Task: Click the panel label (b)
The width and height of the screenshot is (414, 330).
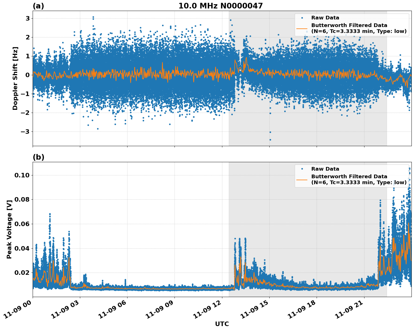Action: tap(39, 157)
